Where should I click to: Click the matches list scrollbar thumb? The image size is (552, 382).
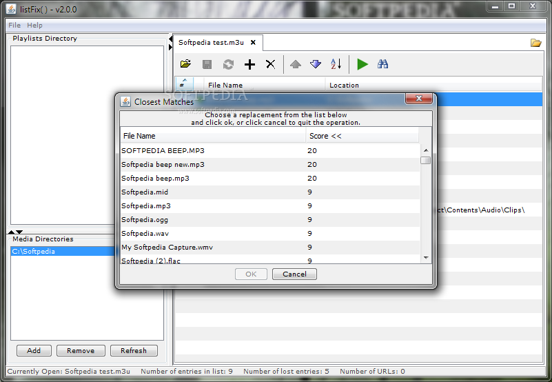426,161
